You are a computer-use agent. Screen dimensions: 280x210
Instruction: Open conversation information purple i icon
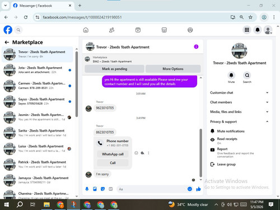point(196,46)
